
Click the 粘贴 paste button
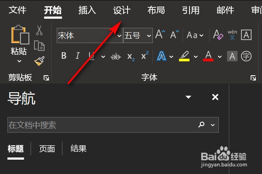click(x=19, y=44)
